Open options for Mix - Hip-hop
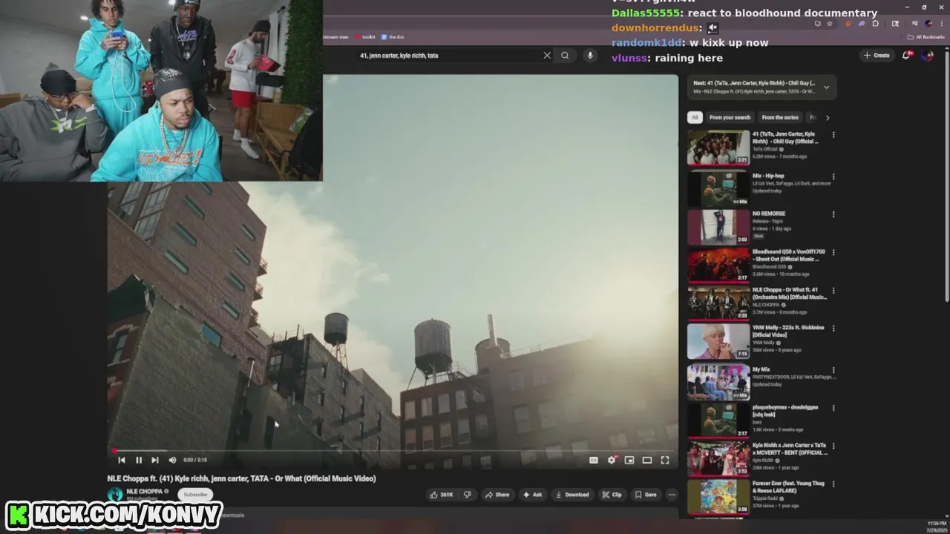Image resolution: width=950 pixels, height=534 pixels. [833, 177]
